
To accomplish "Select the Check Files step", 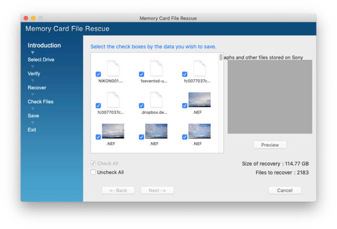I will 41,102.
